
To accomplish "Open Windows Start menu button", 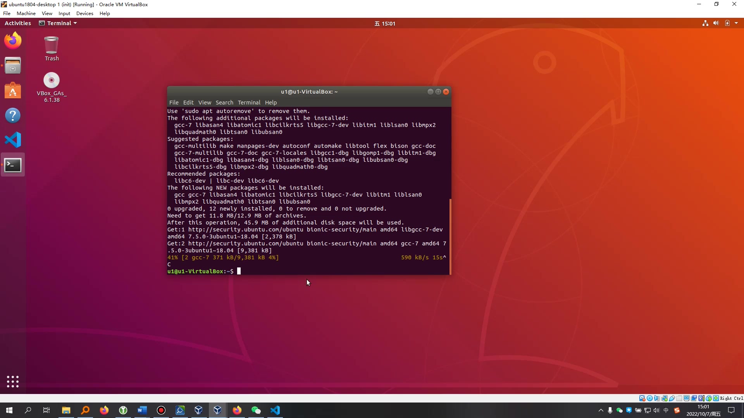I will 9,410.
